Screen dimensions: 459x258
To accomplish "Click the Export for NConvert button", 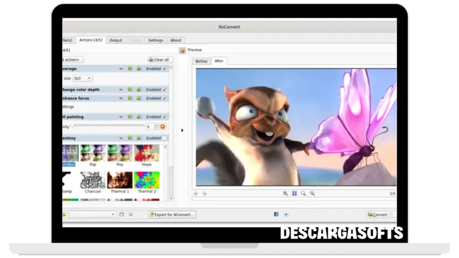I will click(x=172, y=215).
